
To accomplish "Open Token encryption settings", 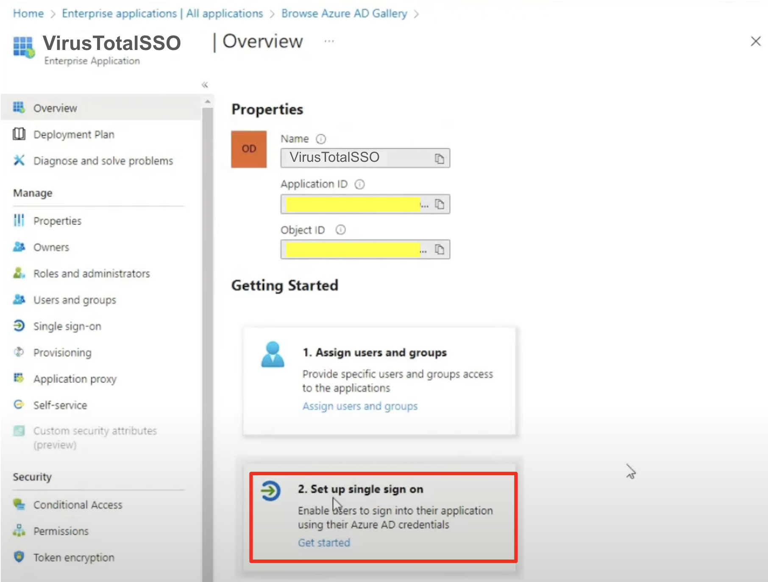I will 74,557.
